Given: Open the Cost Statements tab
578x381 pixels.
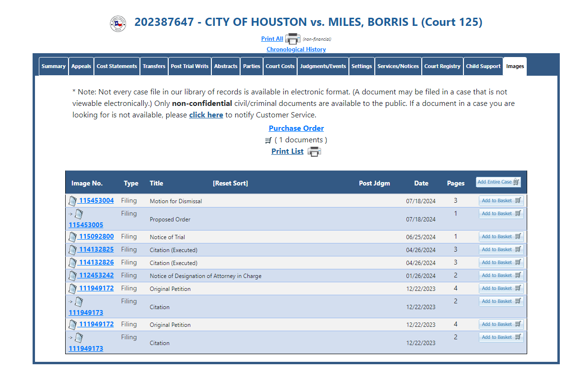Looking at the screenshot, I should point(117,66).
